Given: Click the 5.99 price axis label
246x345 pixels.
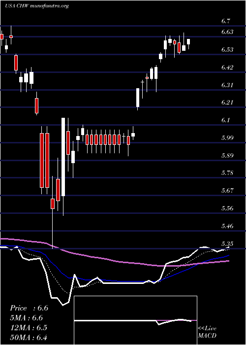Looking at the screenshot, I should pos(227,138).
